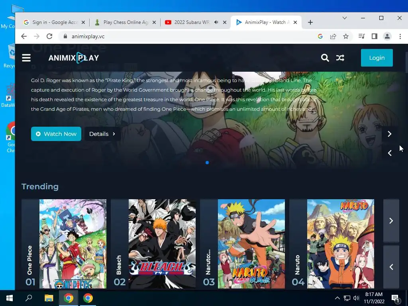Open the Bleach trending poster
The width and height of the screenshot is (408, 306).
(162, 244)
